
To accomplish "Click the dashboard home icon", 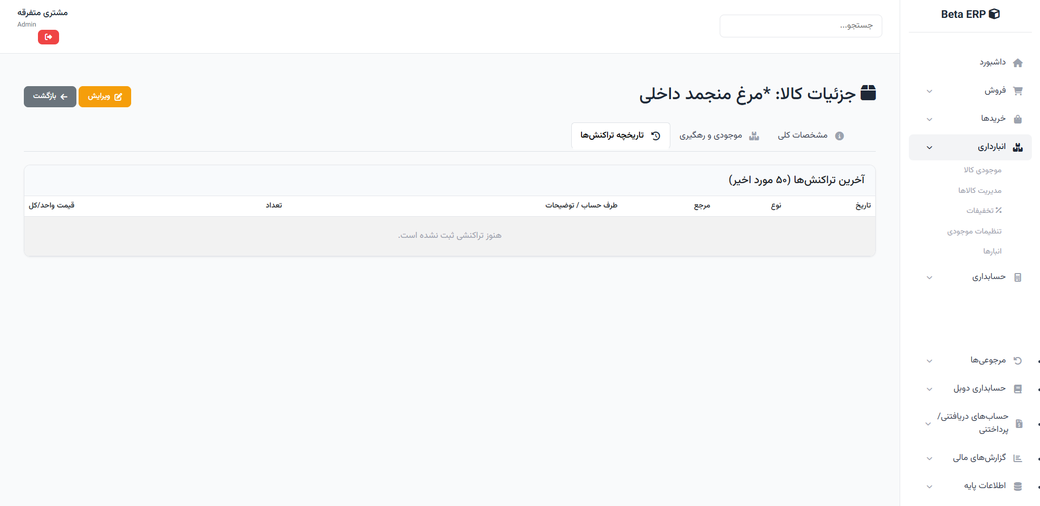I will coord(1018,63).
